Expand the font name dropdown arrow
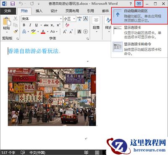This screenshot has height=155, width=168. 61,18
